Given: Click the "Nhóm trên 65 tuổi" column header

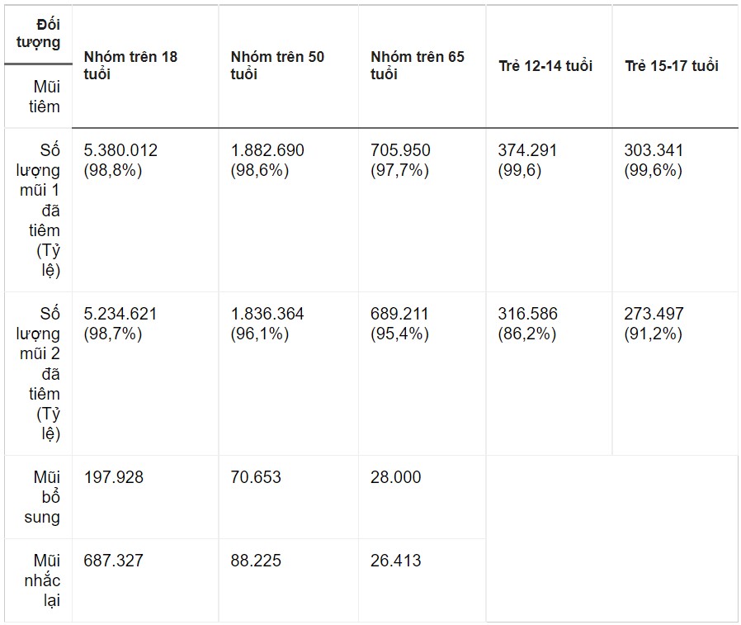Looking at the screenshot, I should tap(418, 65).
